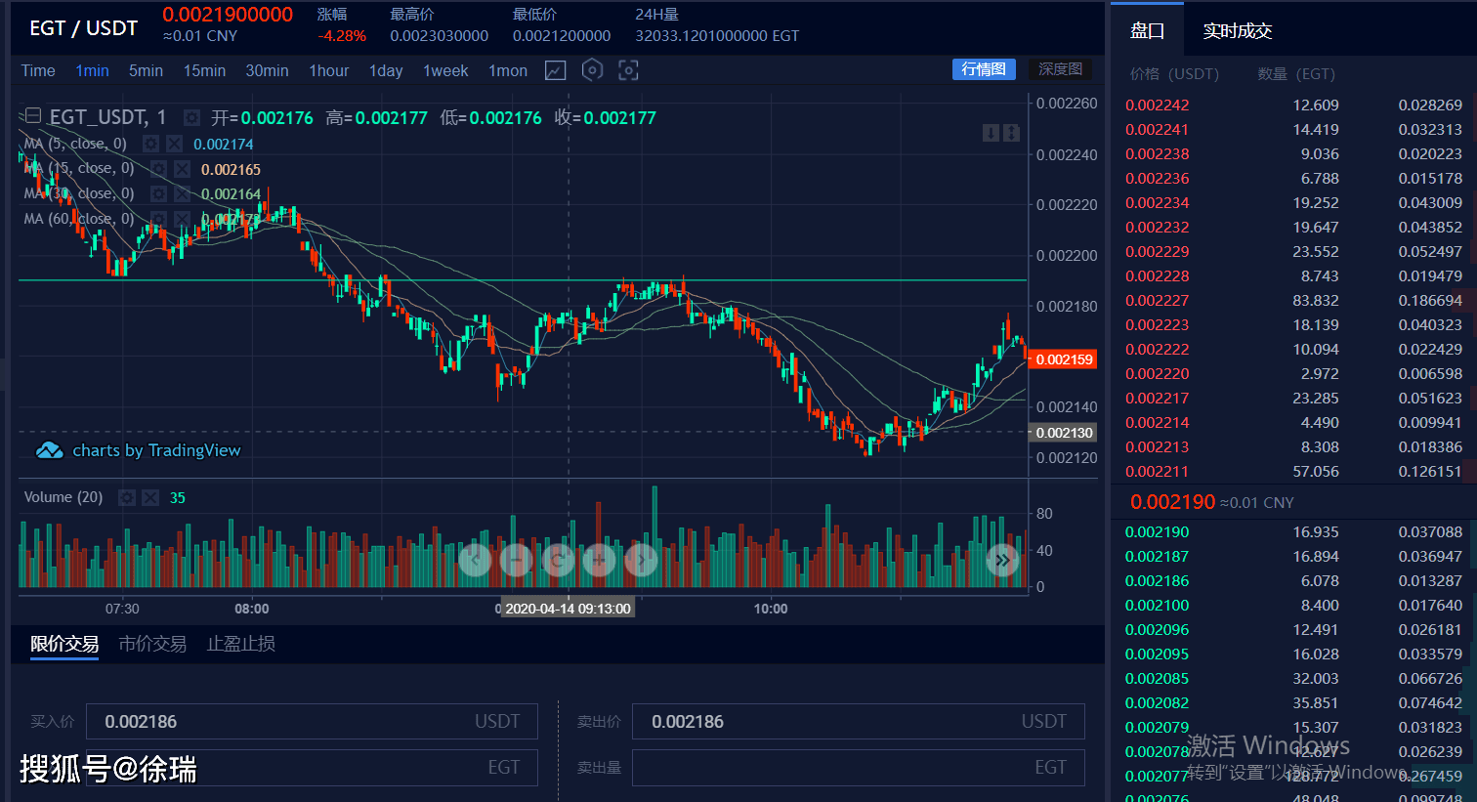The width and height of the screenshot is (1477, 802).
Task: Click the EGT / USDT pair title
Action: click(84, 27)
